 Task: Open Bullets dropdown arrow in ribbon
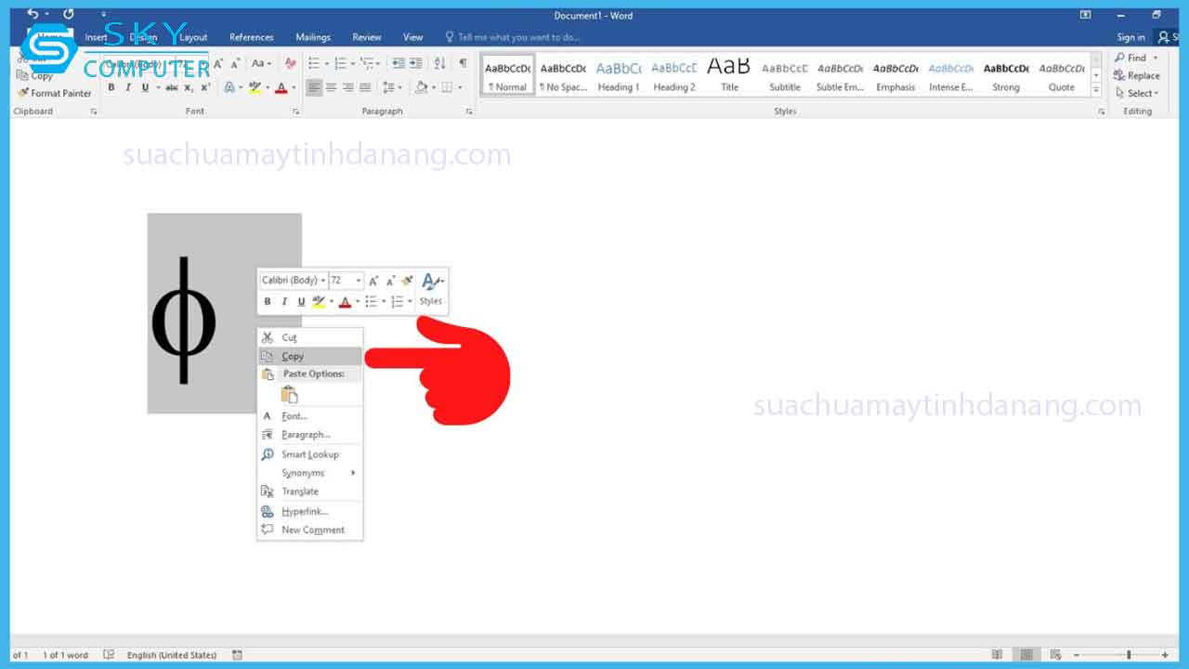326,63
